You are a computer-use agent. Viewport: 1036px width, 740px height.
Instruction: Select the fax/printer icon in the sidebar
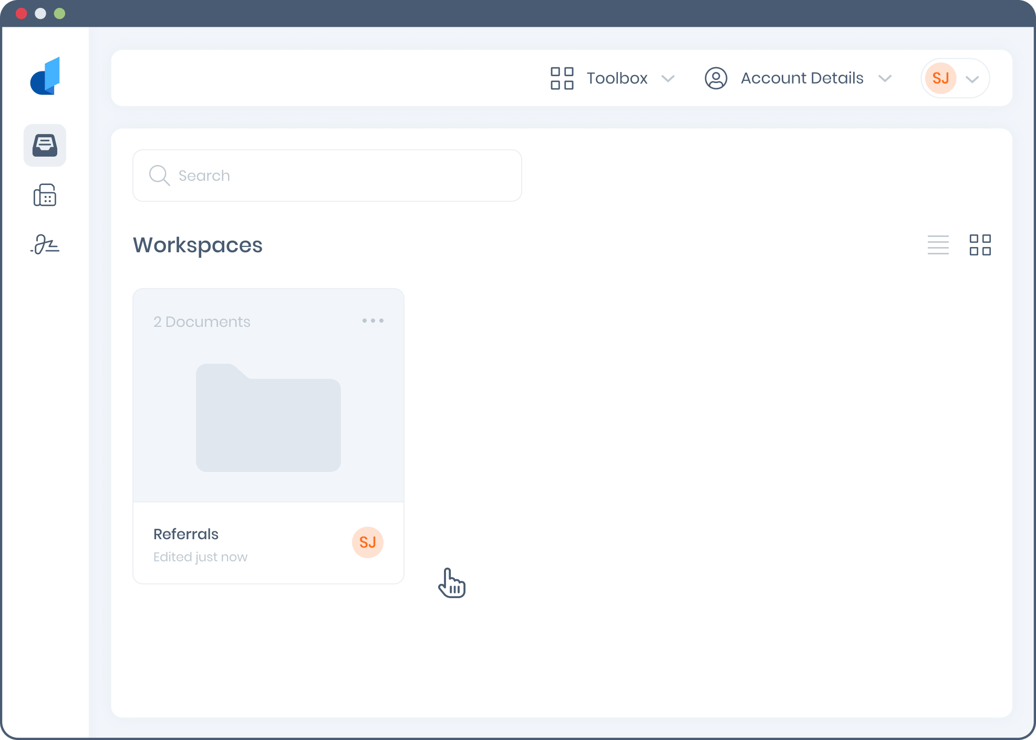pyautogui.click(x=45, y=195)
